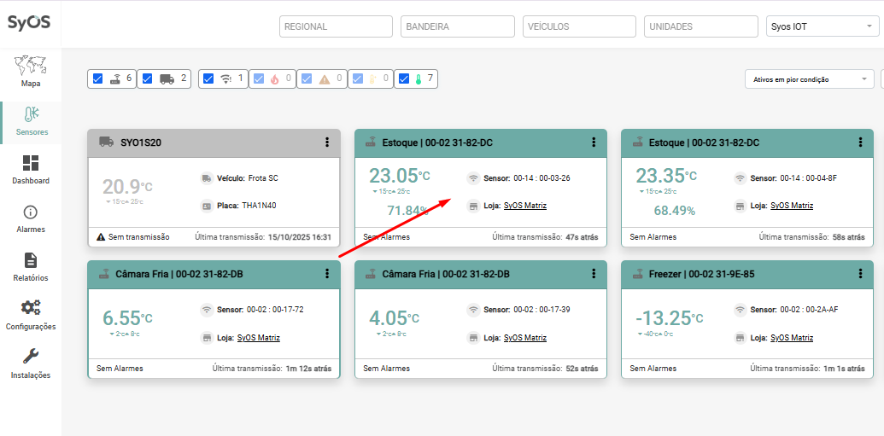Open the Dashboard section icon
This screenshot has height=436, width=884.
[x=30, y=169]
